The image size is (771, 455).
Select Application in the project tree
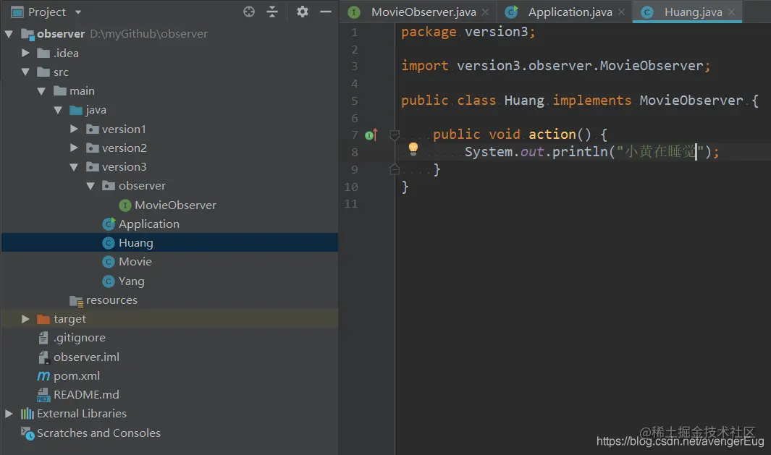pyautogui.click(x=149, y=224)
